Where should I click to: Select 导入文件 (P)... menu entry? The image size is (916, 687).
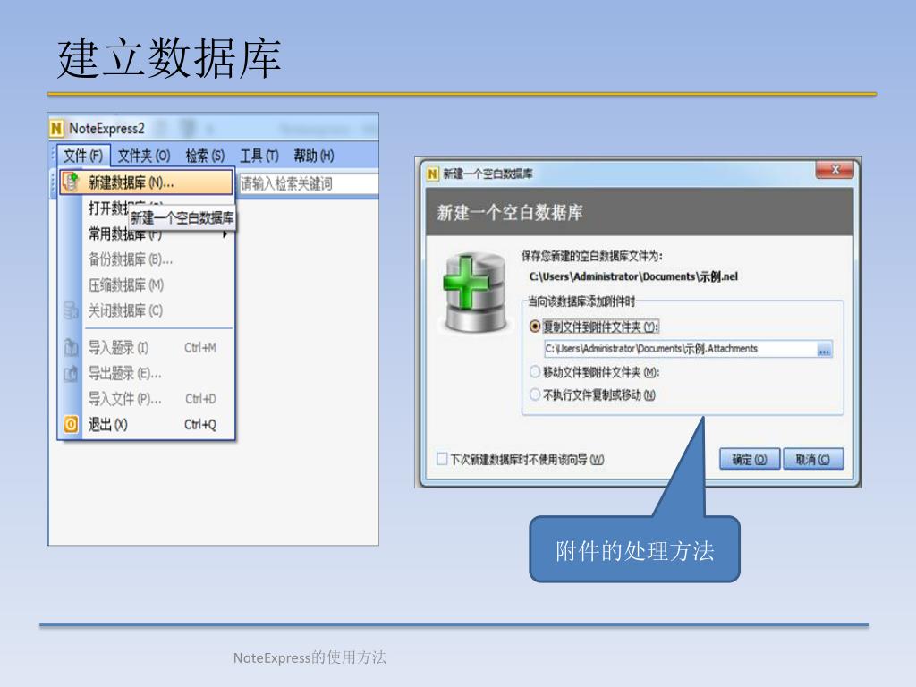pyautogui.click(x=147, y=398)
